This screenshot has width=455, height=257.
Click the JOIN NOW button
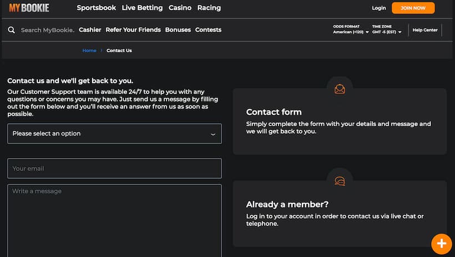coord(413,8)
